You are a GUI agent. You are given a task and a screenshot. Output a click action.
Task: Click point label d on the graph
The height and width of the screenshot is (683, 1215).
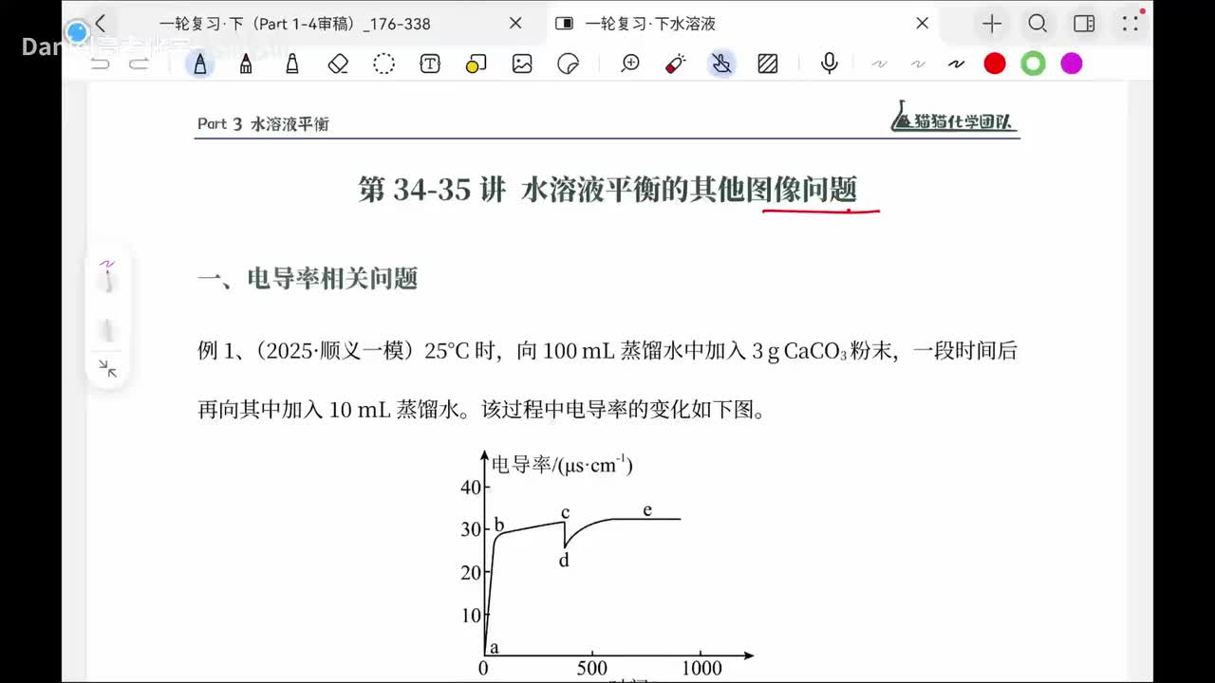click(x=564, y=561)
